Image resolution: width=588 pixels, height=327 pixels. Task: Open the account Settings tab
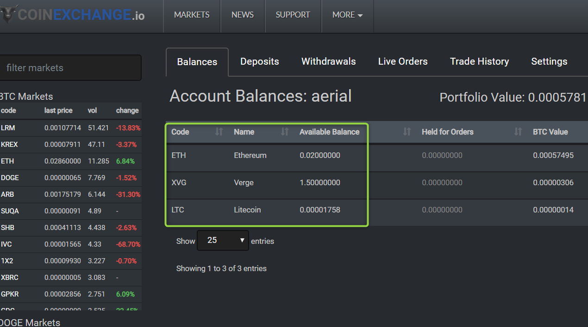coord(549,62)
